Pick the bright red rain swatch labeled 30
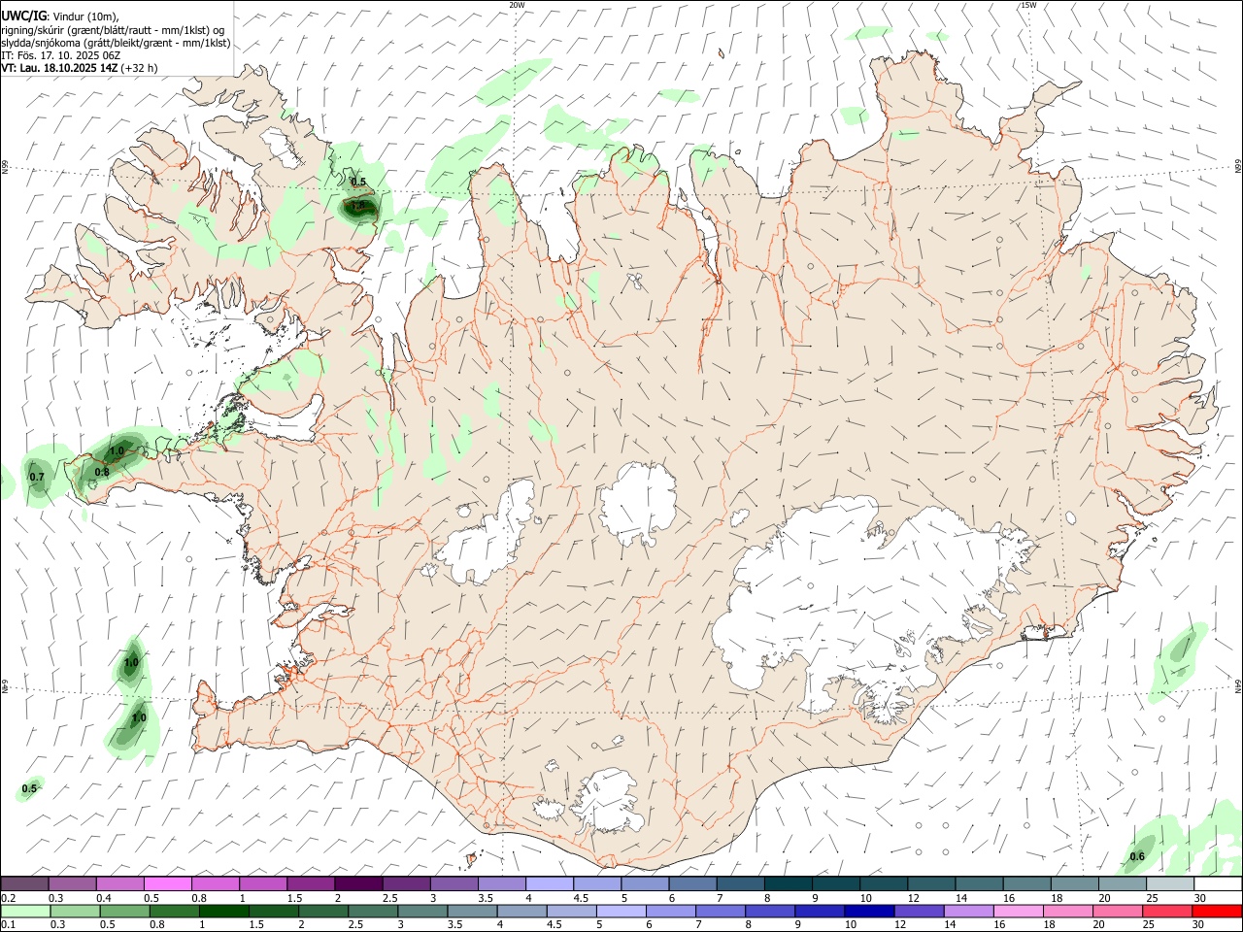 (x=1217, y=912)
